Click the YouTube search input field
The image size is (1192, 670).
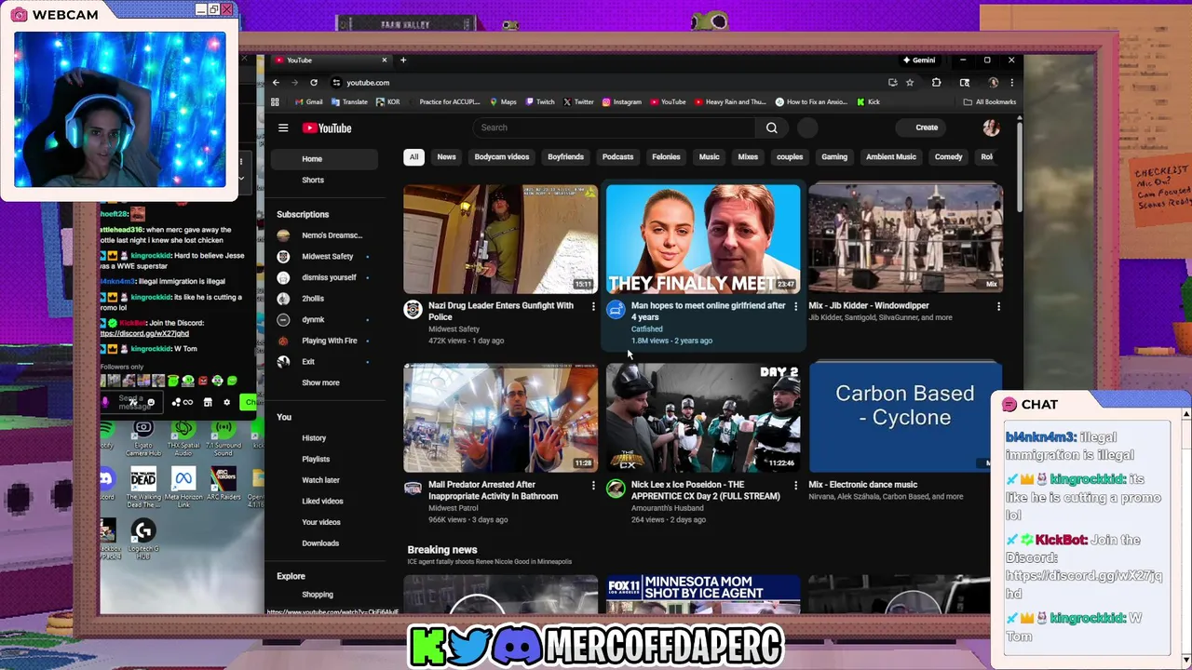(615, 127)
